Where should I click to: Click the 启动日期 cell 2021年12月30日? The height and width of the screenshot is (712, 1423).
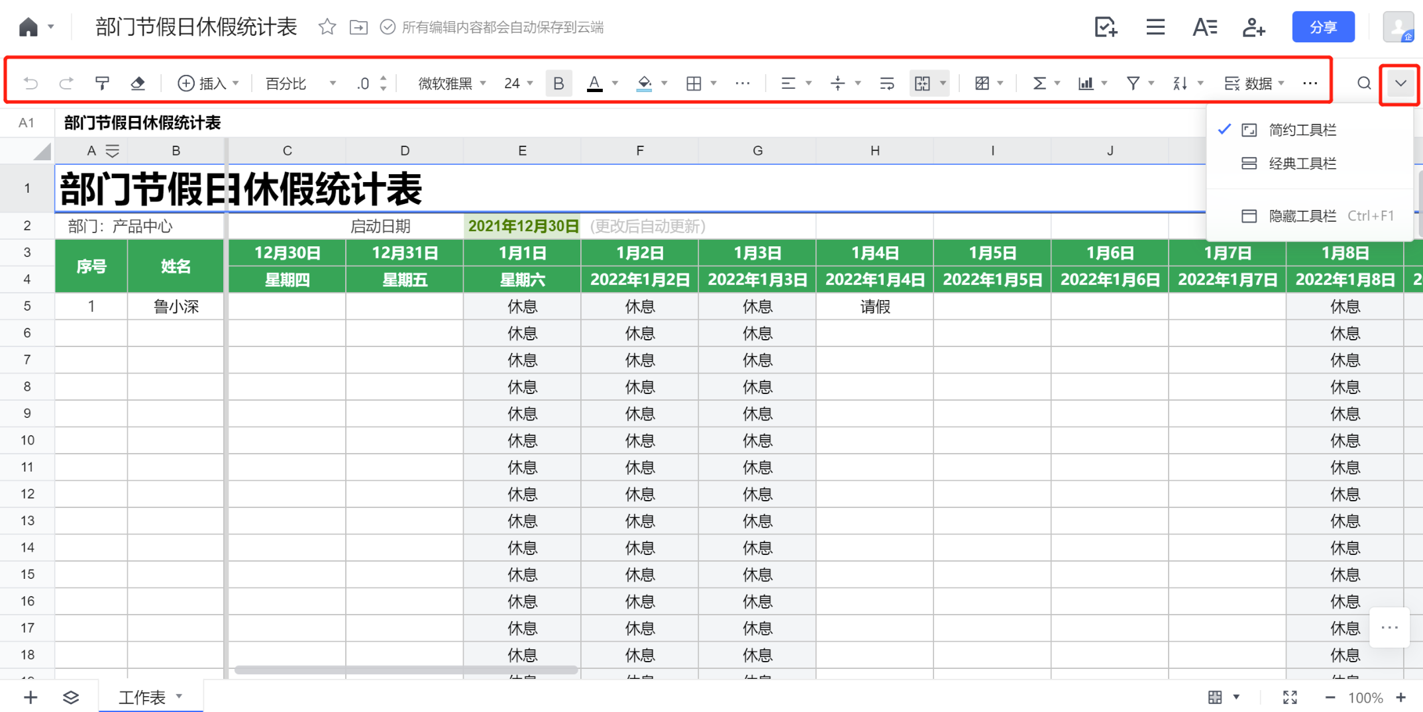(x=523, y=227)
